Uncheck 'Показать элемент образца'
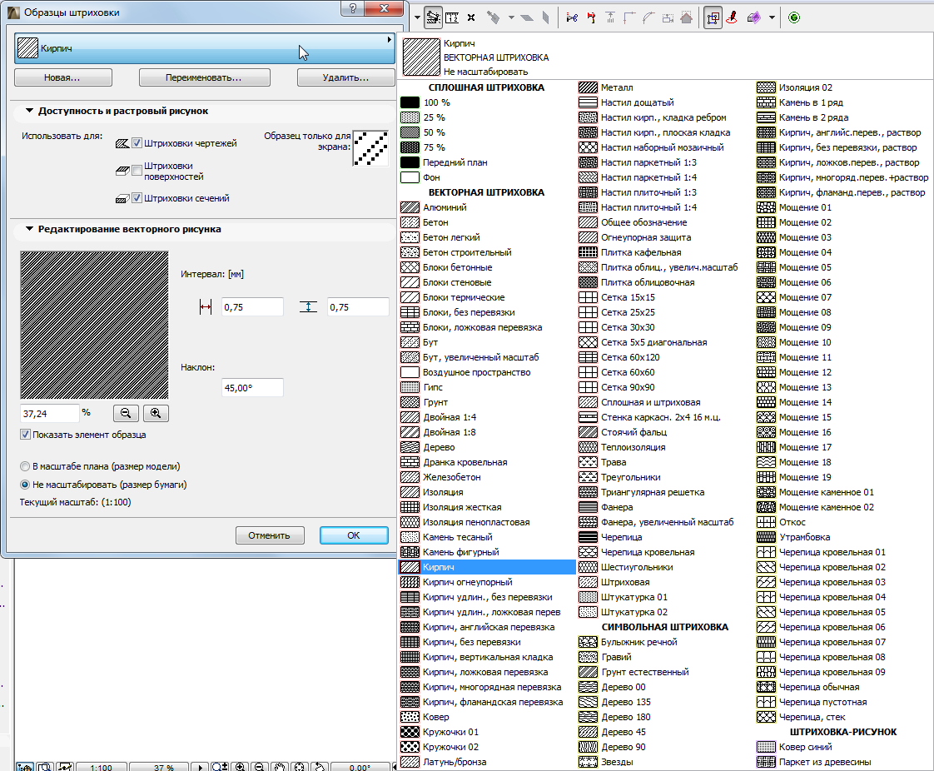934x771 pixels. [25, 435]
